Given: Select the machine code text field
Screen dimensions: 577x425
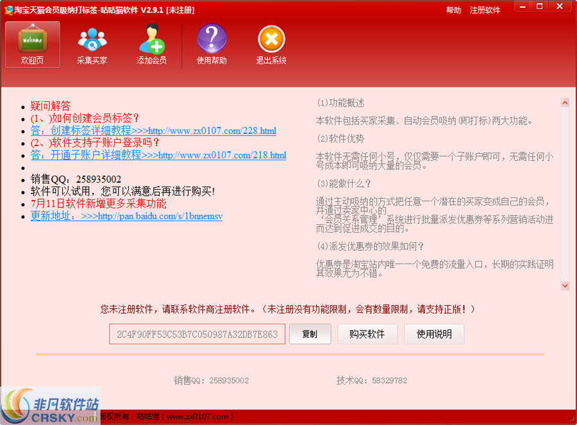Looking at the screenshot, I should [x=197, y=334].
